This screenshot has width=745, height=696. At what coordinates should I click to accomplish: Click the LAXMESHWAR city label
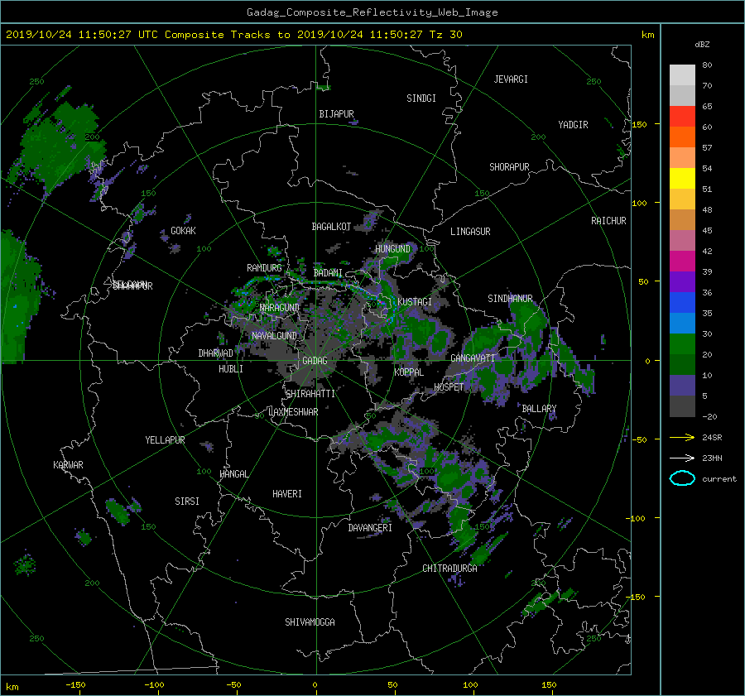pos(293,412)
